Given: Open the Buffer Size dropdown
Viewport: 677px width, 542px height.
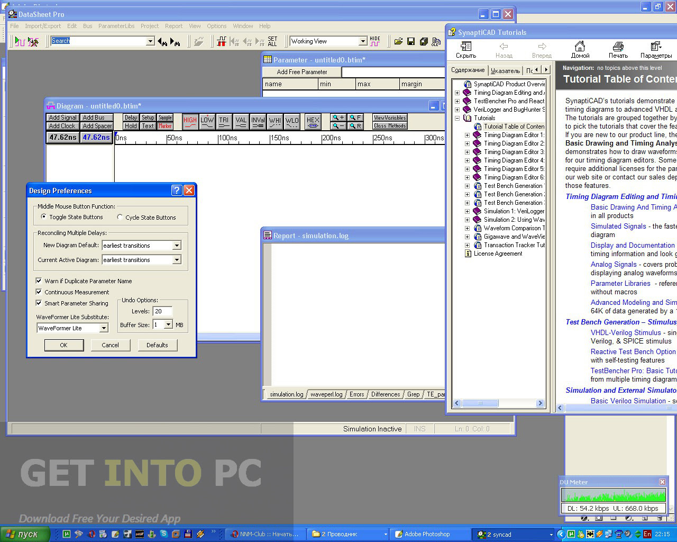Looking at the screenshot, I should click(168, 324).
